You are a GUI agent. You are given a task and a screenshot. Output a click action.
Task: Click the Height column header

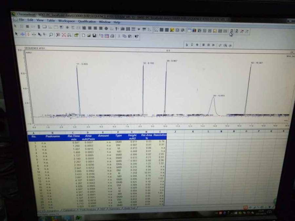point(132,137)
